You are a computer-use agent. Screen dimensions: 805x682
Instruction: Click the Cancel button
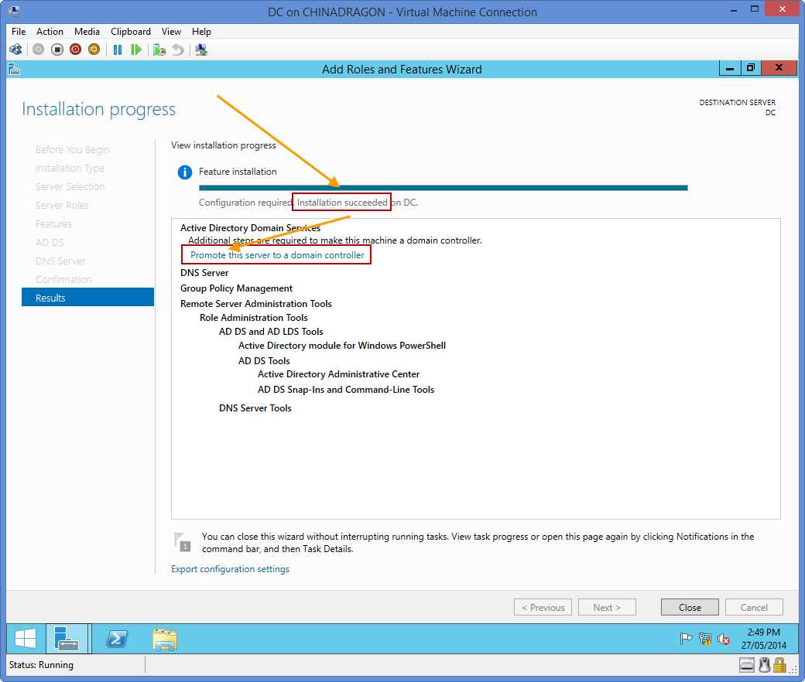tap(754, 607)
